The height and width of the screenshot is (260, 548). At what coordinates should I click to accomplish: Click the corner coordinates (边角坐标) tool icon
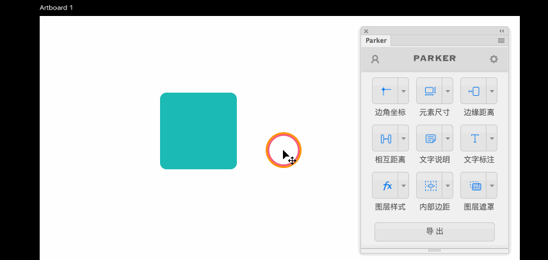tap(385, 91)
